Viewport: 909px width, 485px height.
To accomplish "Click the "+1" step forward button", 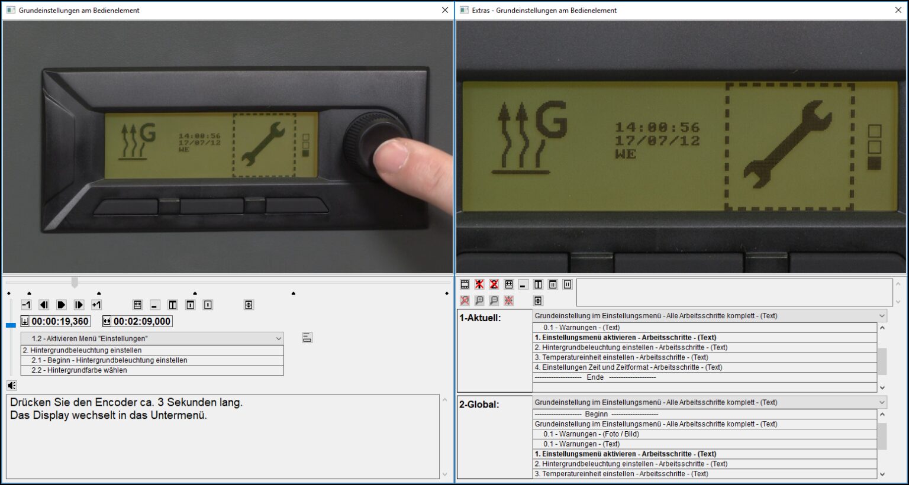I will [x=98, y=305].
